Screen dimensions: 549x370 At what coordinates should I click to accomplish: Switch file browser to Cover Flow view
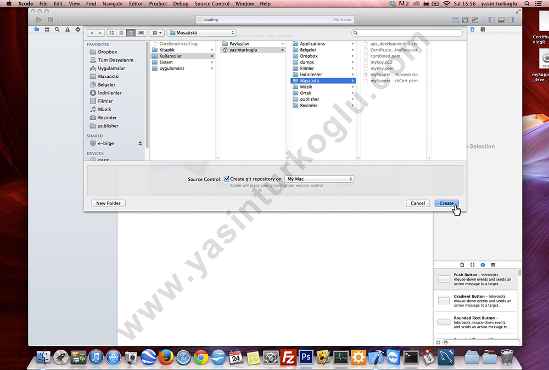coord(141,32)
